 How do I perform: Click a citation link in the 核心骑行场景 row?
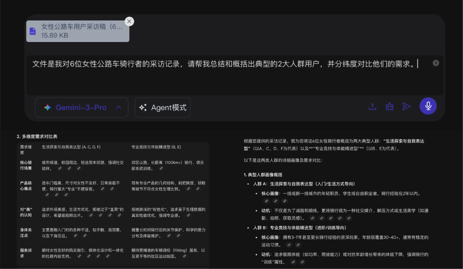(x=59, y=169)
